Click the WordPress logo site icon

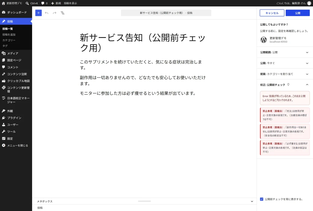(263, 40)
